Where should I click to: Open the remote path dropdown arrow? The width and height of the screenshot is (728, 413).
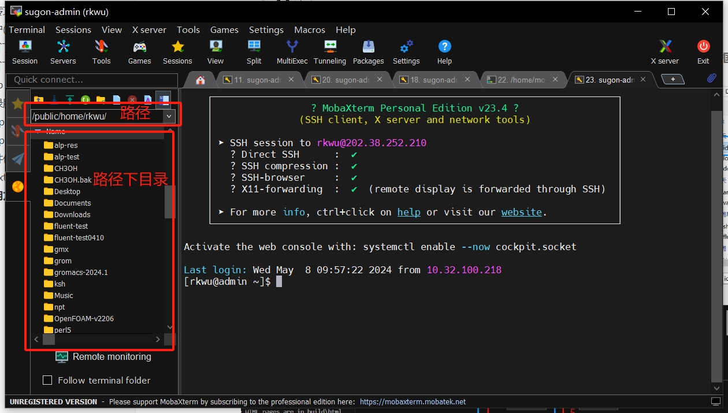(x=169, y=116)
